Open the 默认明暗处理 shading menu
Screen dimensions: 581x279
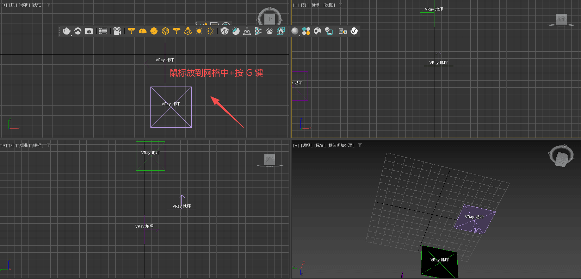tap(341, 145)
